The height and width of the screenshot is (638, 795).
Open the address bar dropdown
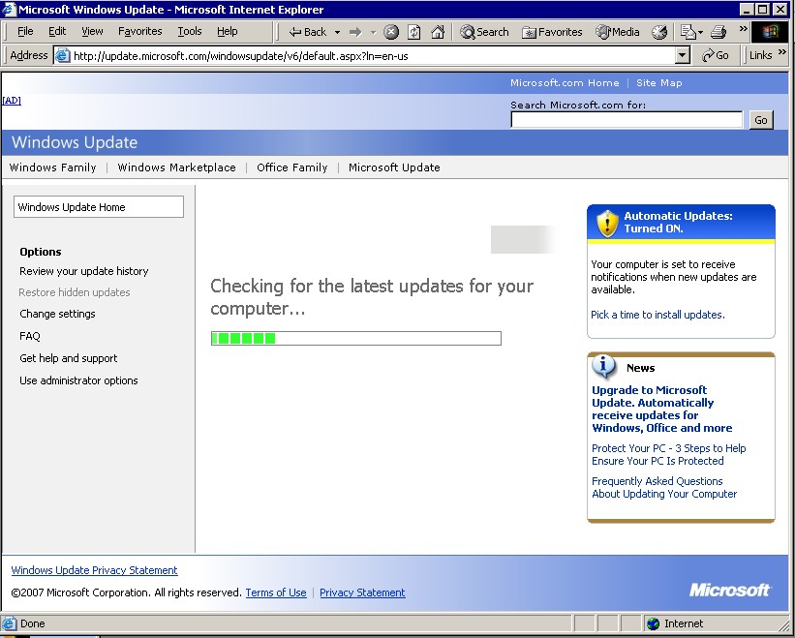point(683,55)
